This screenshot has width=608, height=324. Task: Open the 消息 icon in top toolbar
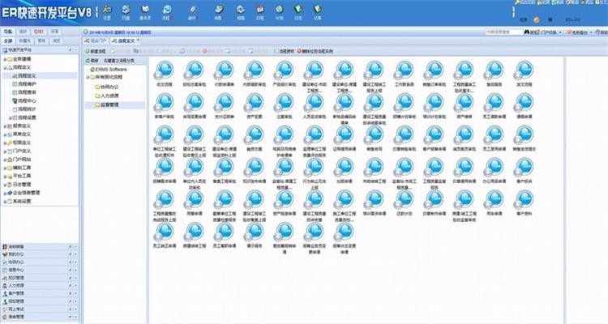click(218, 12)
